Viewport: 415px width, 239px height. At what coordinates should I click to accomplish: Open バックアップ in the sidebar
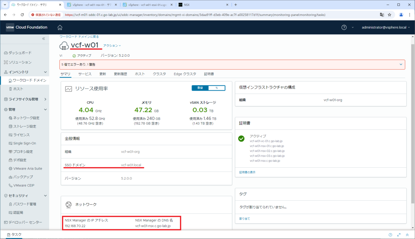pos(23,177)
